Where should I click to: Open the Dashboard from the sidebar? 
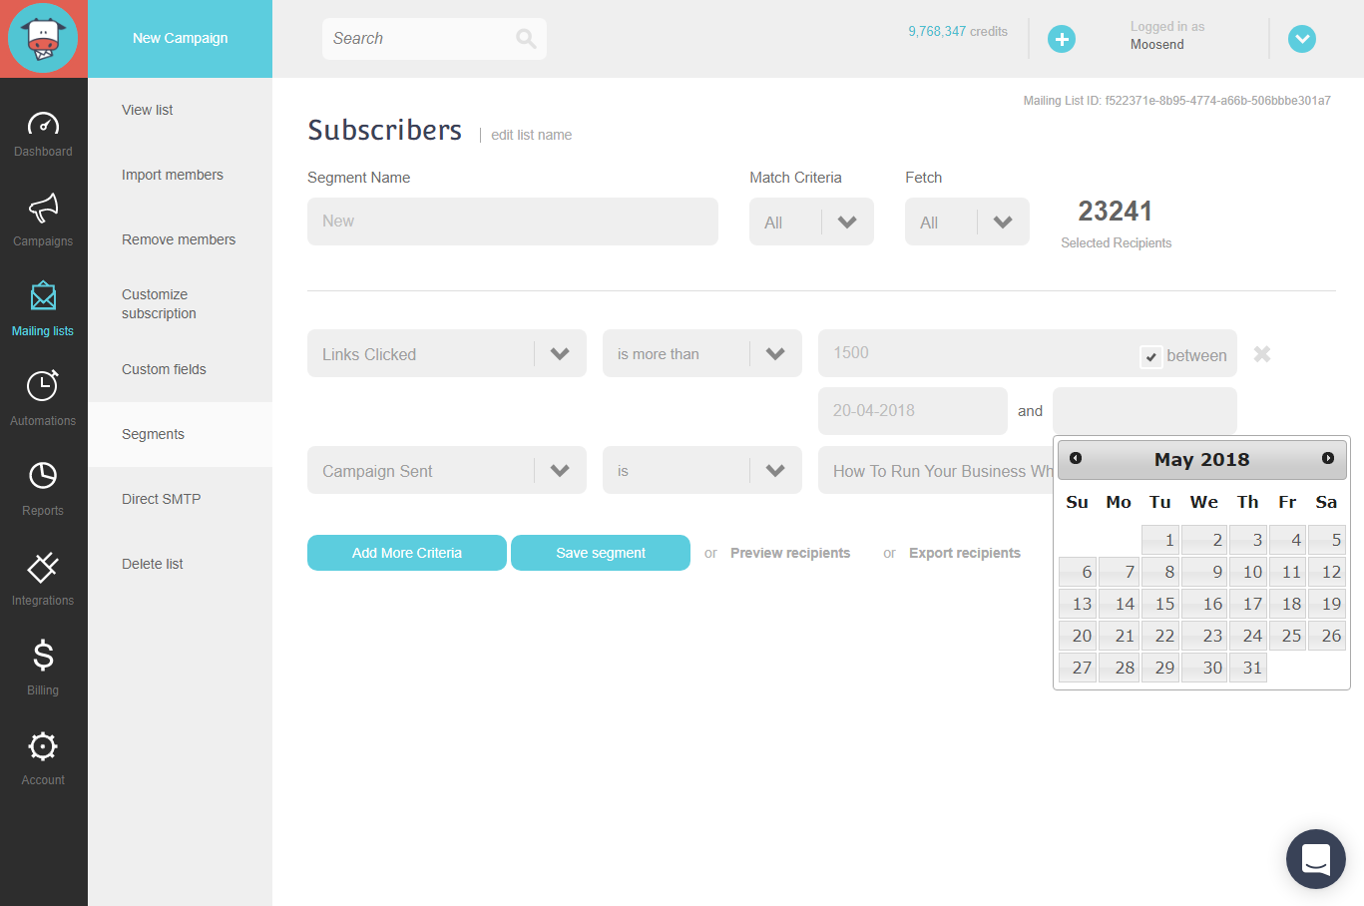pos(43,133)
